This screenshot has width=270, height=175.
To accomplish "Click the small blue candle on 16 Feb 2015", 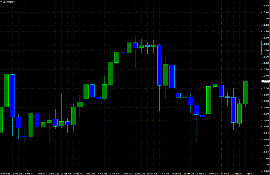I will coord(25,136).
